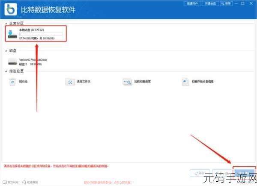Click the 比特数据恢复软件 logo icon
257x186 pixels.
(x=11, y=9)
